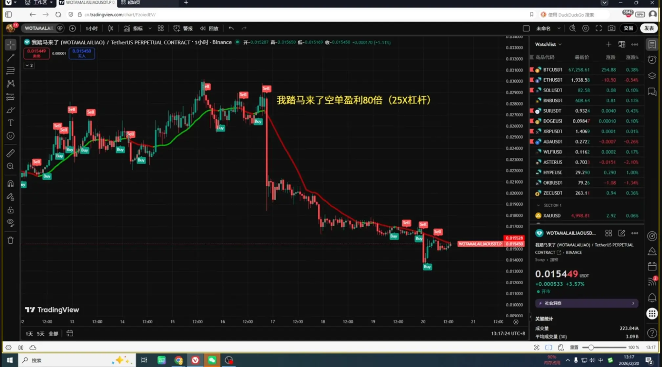Image resolution: width=662 pixels, height=367 pixels.
Task: Take chart snapshot with camera icon
Action: pyautogui.click(x=611, y=28)
